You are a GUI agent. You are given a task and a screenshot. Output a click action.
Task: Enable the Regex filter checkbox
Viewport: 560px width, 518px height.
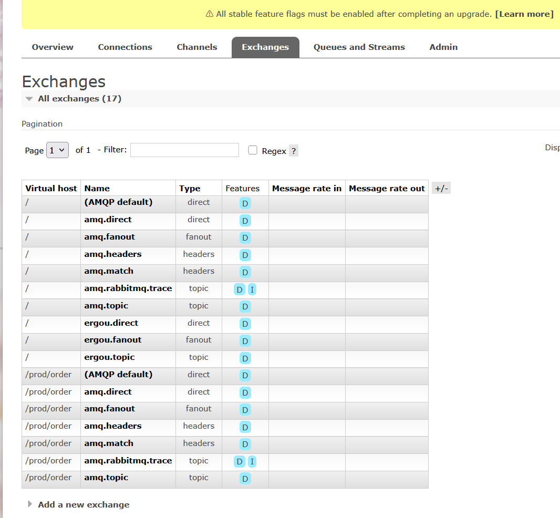click(253, 150)
